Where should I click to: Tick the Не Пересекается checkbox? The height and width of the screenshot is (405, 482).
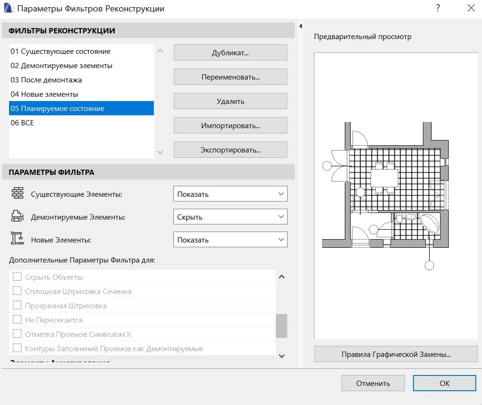click(17, 319)
